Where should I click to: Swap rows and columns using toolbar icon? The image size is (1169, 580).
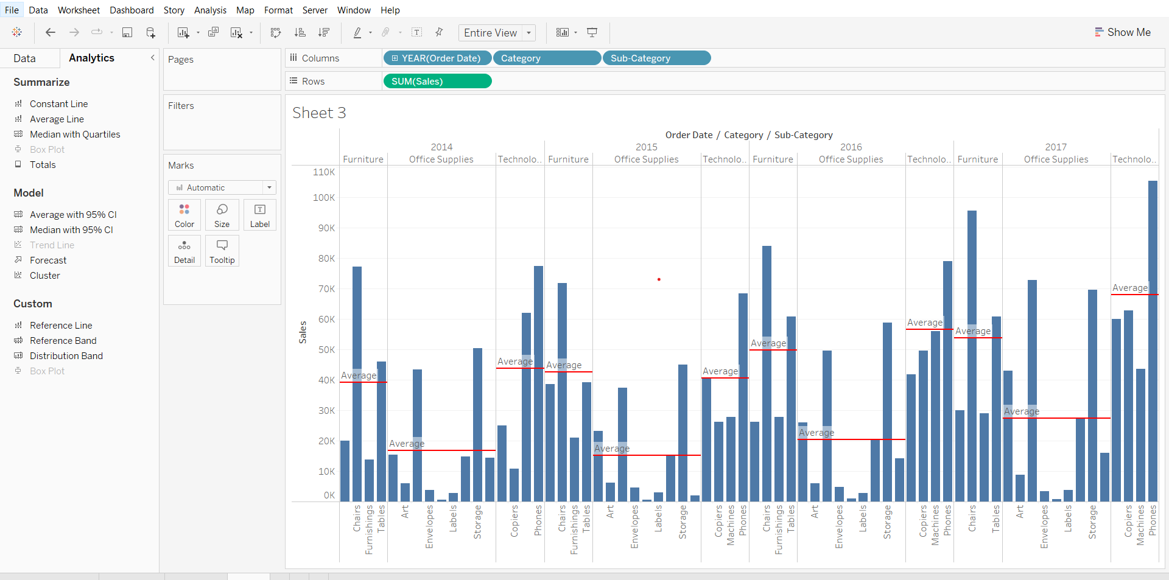[x=276, y=32]
